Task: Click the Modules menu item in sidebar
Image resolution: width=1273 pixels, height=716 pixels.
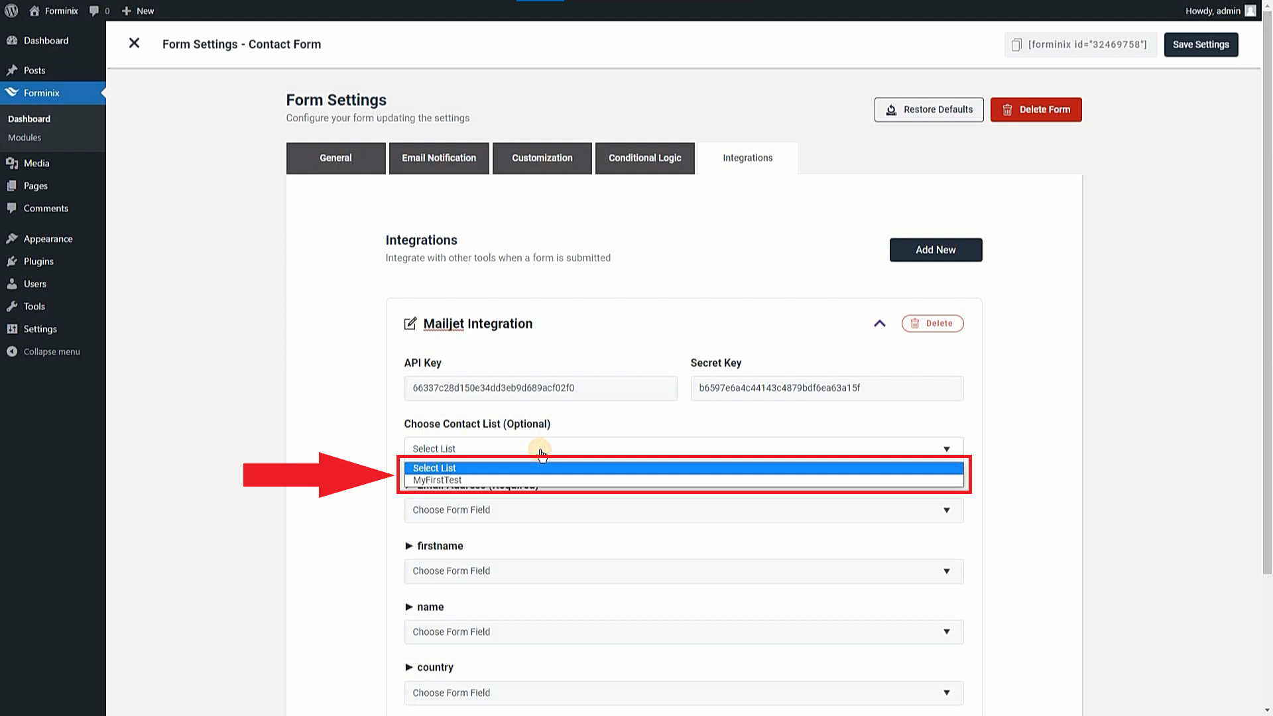Action: [25, 137]
